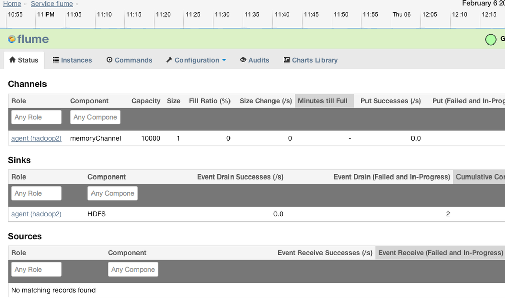505x308 pixels.
Task: Sort Channels by Minutes till Full
Action: (323, 101)
